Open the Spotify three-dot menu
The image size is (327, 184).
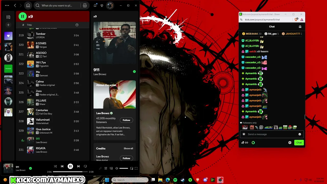tap(7, 5)
